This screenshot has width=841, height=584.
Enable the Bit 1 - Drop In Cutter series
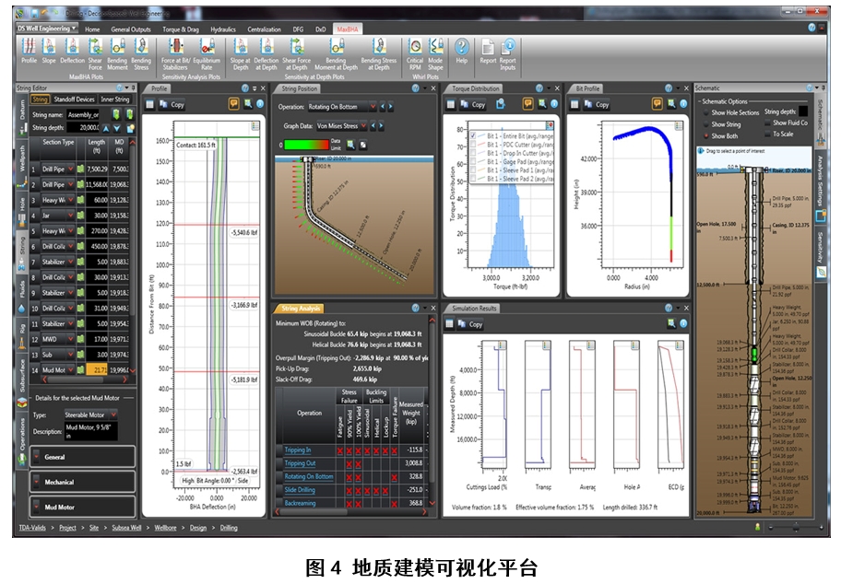[x=473, y=153]
